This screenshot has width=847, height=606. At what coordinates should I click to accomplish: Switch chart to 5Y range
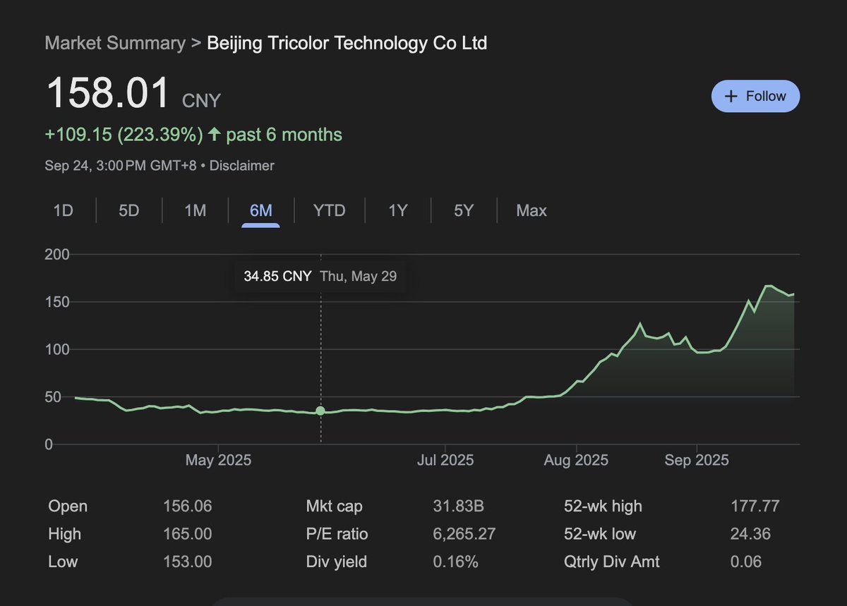[463, 210]
